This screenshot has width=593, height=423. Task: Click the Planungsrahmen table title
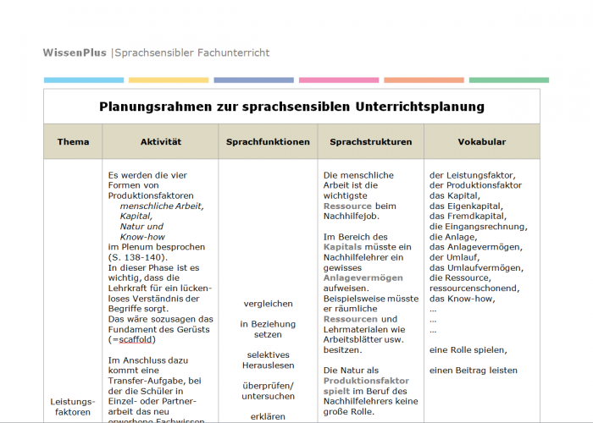[291, 107]
